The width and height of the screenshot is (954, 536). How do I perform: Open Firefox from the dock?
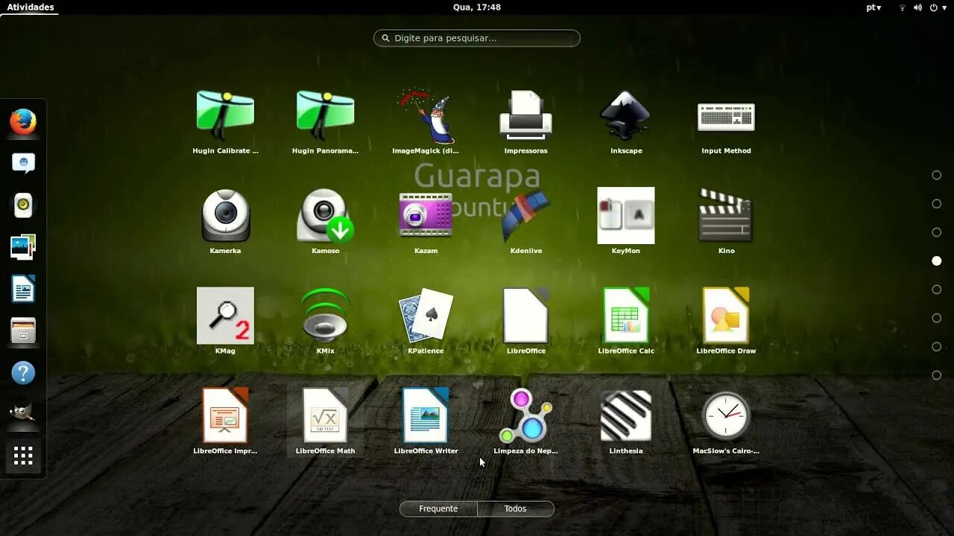click(23, 122)
